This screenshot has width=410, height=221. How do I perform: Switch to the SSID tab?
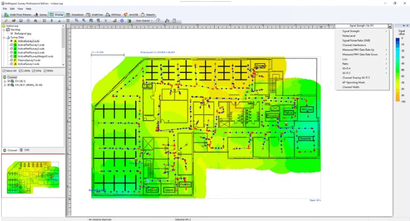pos(25,150)
